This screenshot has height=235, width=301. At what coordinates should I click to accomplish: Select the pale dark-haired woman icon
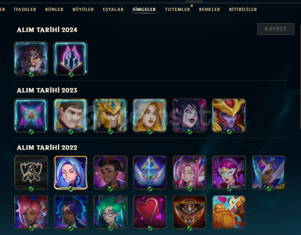pyautogui.click(x=190, y=115)
